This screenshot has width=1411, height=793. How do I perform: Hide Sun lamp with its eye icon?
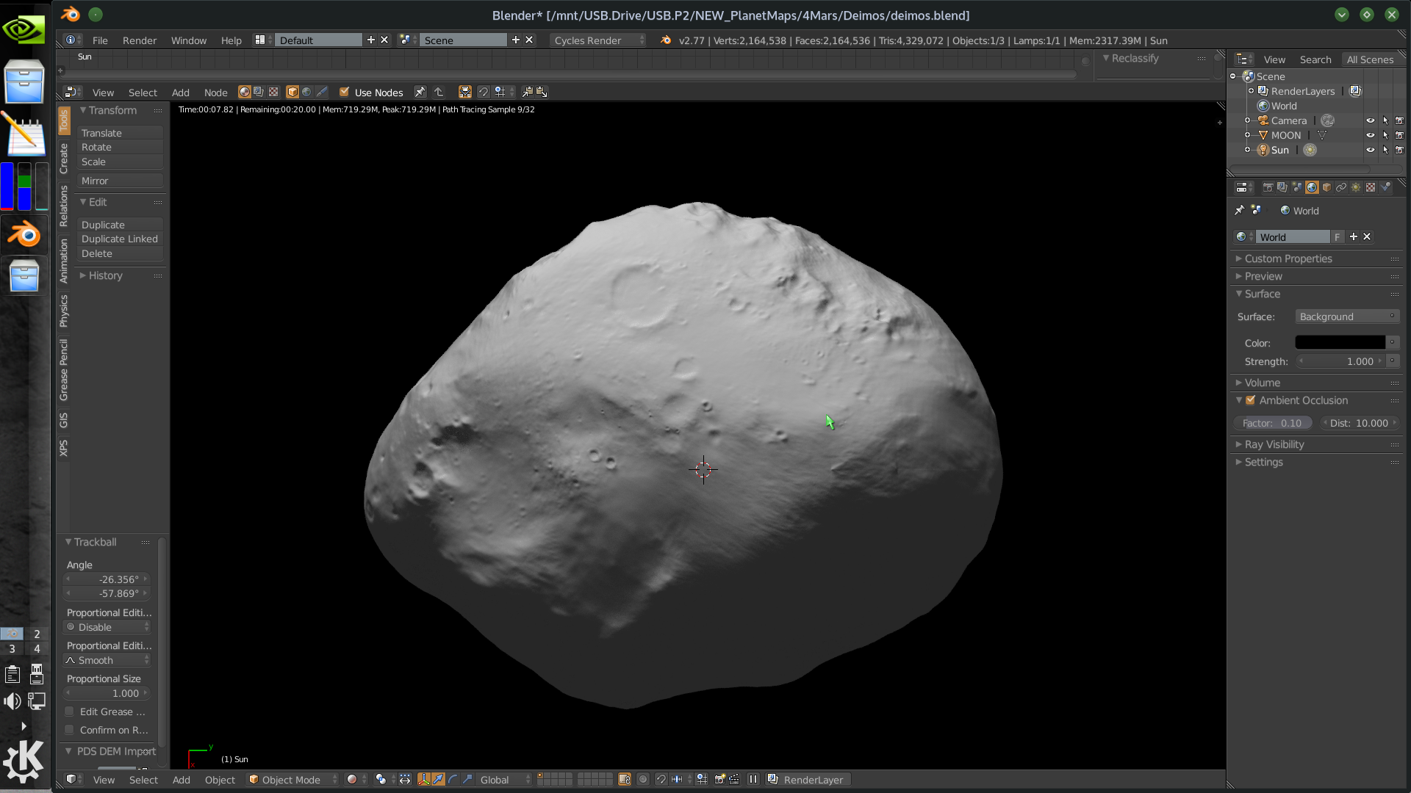click(x=1371, y=150)
